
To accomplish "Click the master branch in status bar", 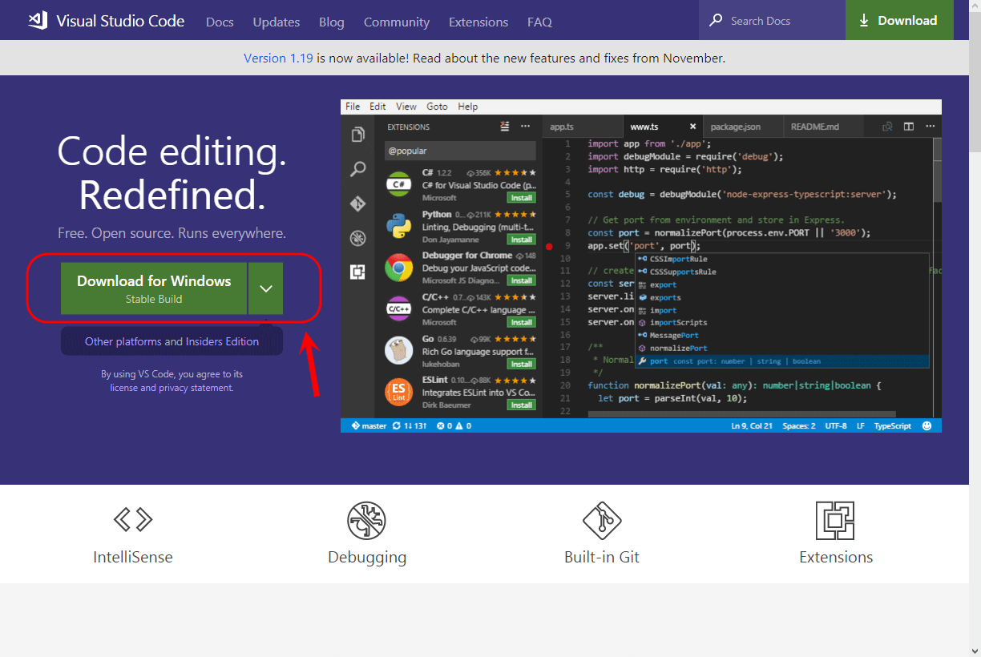I will coord(369,426).
